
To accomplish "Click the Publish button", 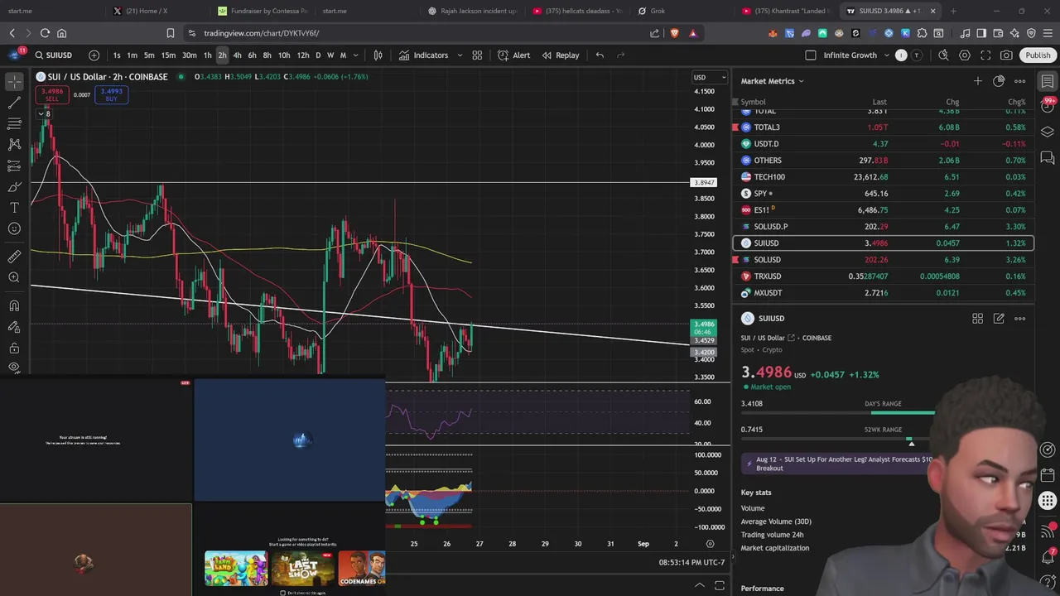I will [x=1038, y=55].
